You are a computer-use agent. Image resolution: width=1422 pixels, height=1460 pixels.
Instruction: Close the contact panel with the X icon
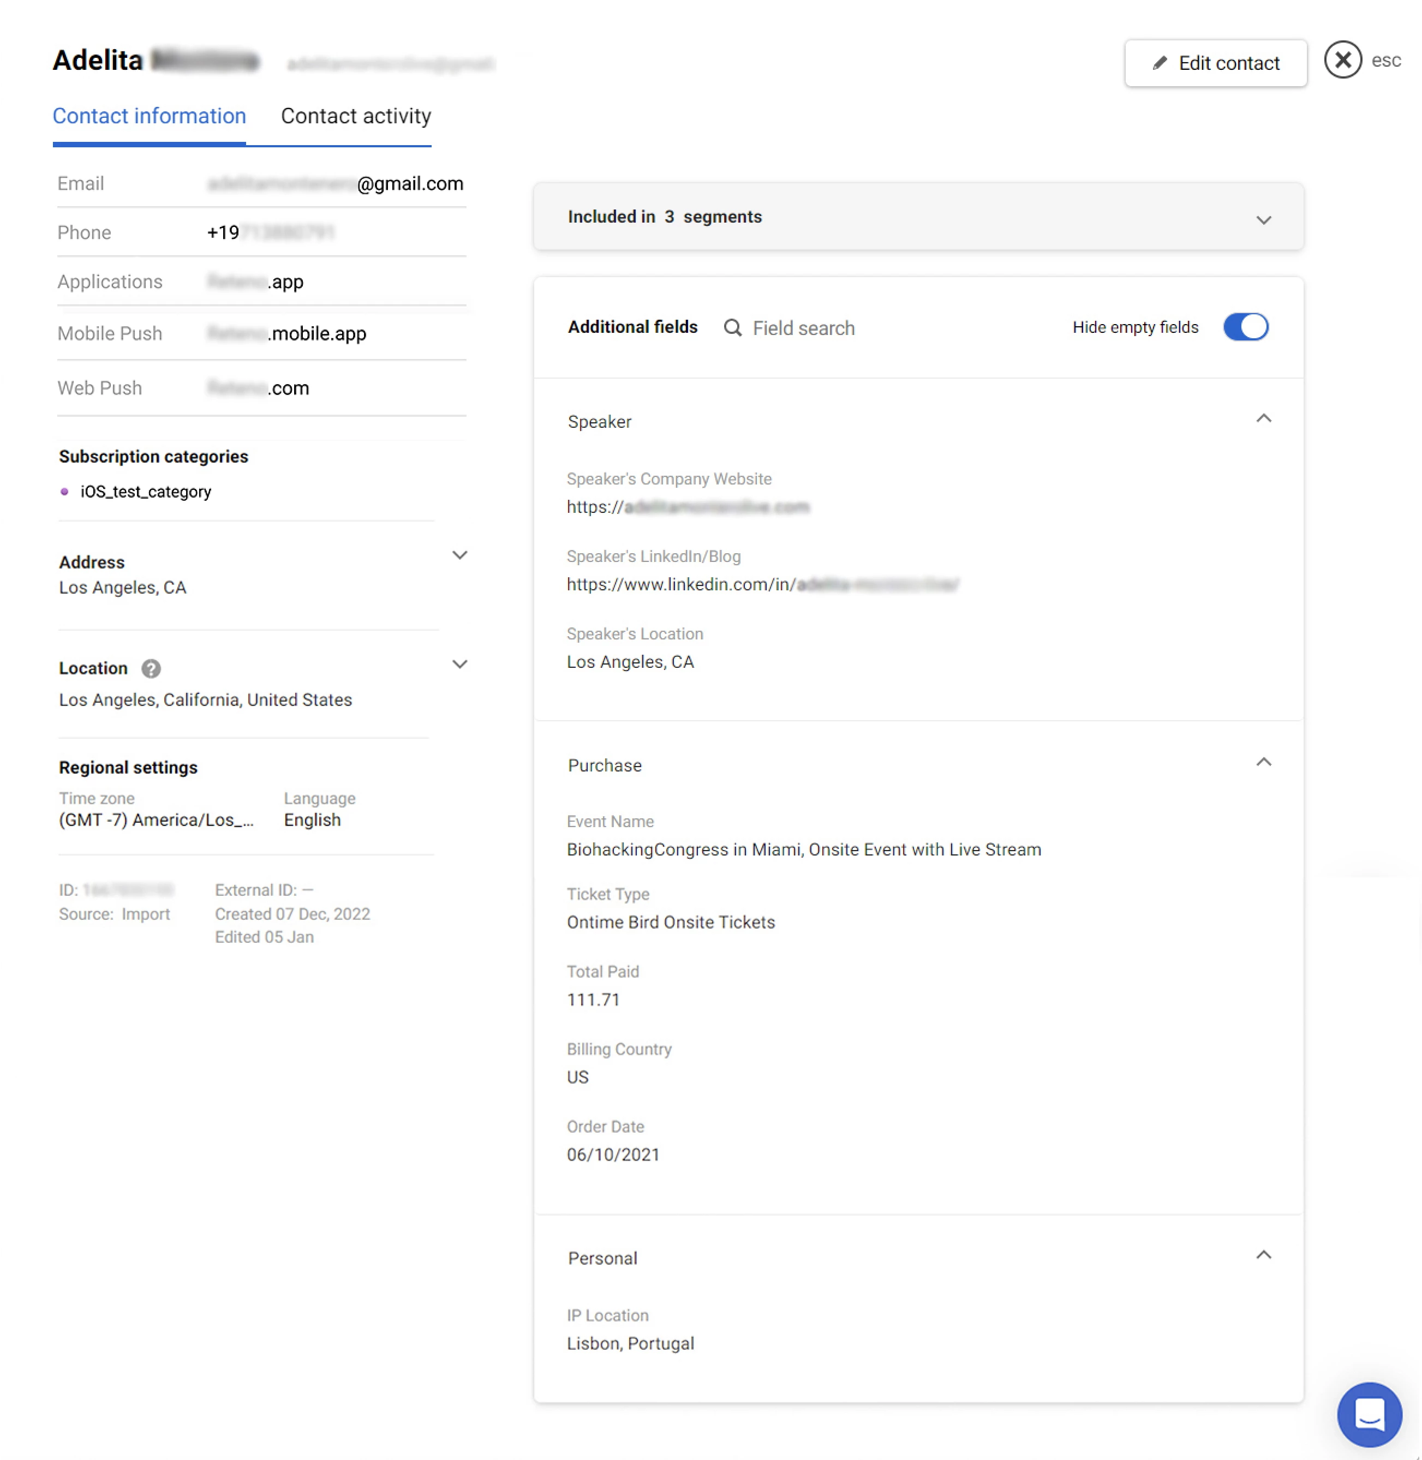point(1342,61)
